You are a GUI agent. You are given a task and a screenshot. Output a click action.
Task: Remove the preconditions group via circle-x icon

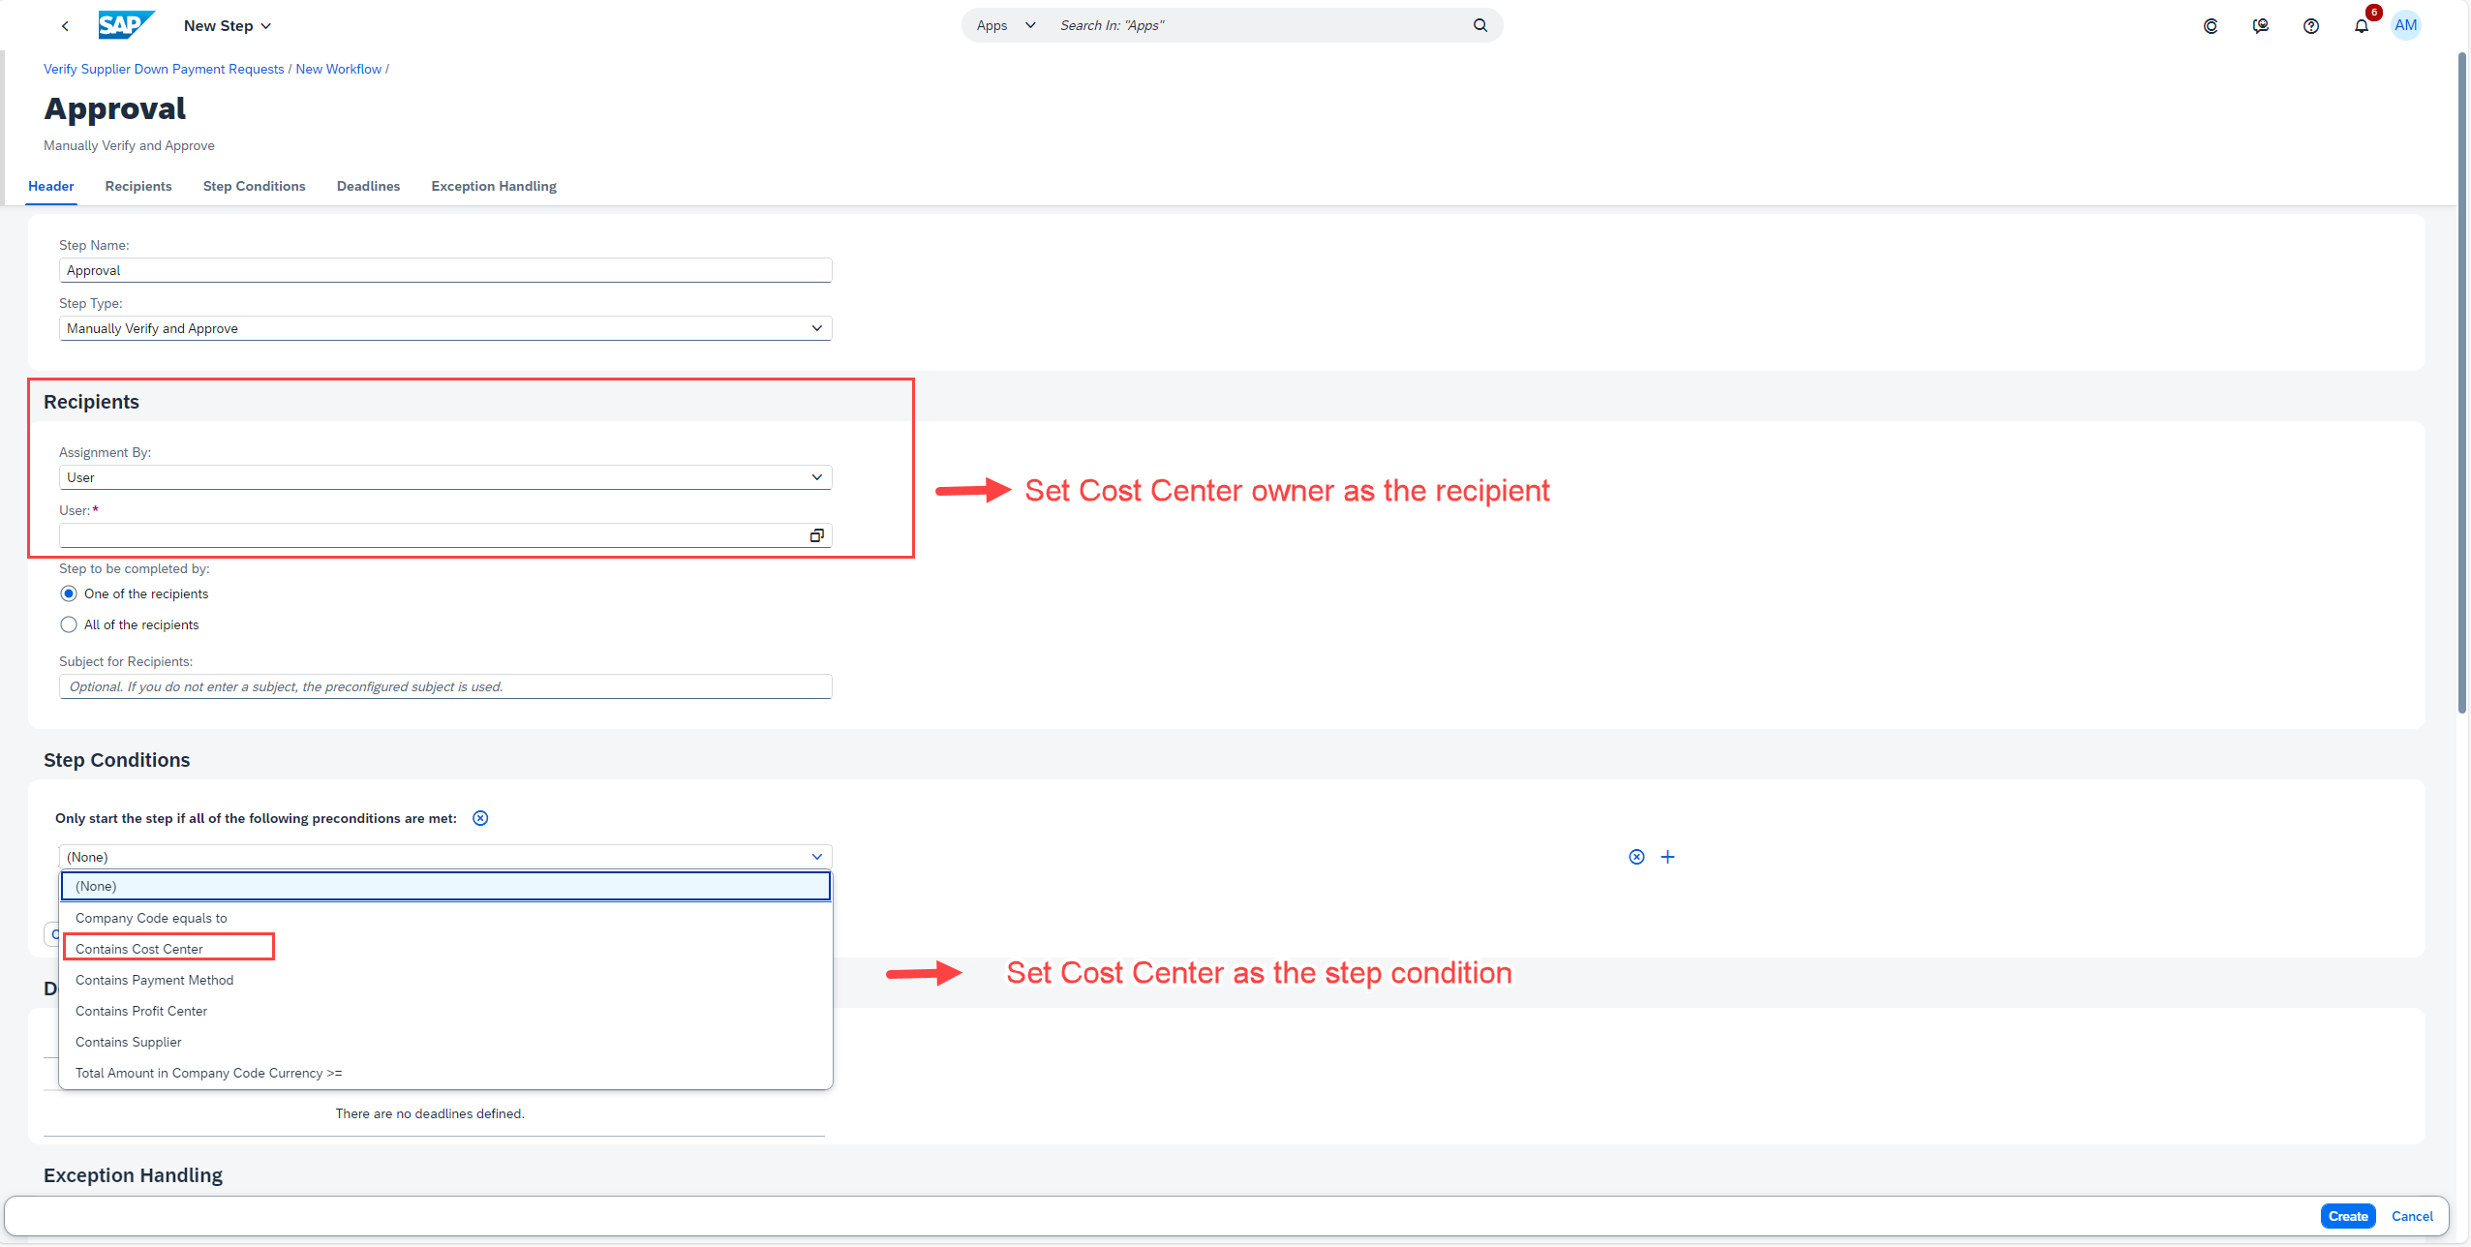coord(480,818)
